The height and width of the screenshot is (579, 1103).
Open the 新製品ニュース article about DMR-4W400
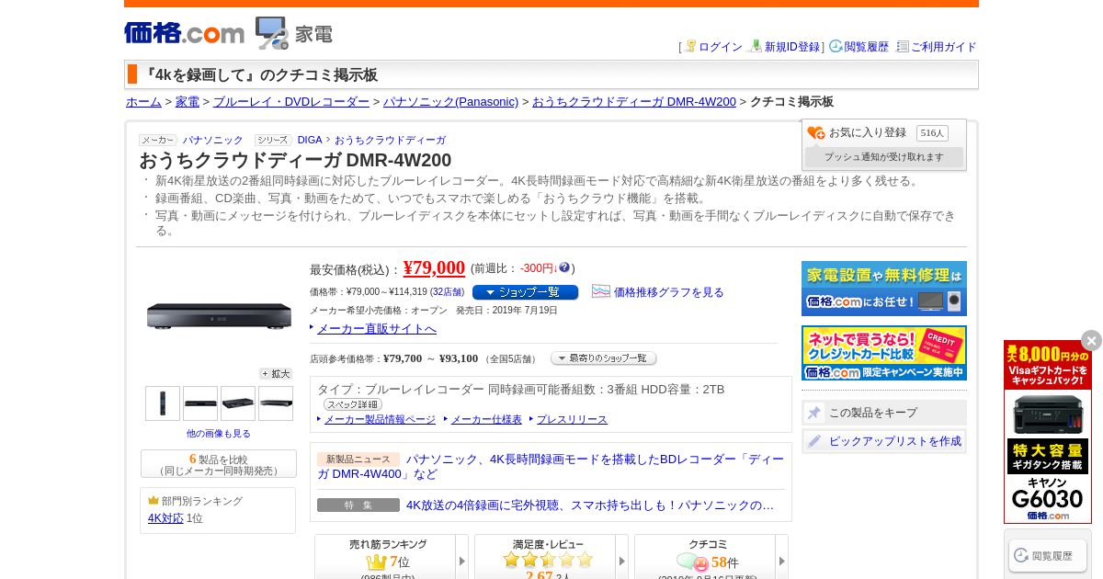tap(551, 466)
